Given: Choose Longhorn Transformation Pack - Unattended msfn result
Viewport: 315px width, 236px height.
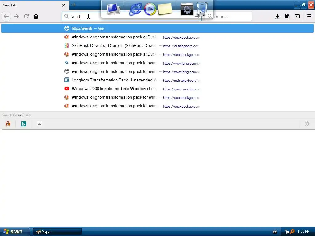Looking at the screenshot, I should pyautogui.click(x=157, y=80).
